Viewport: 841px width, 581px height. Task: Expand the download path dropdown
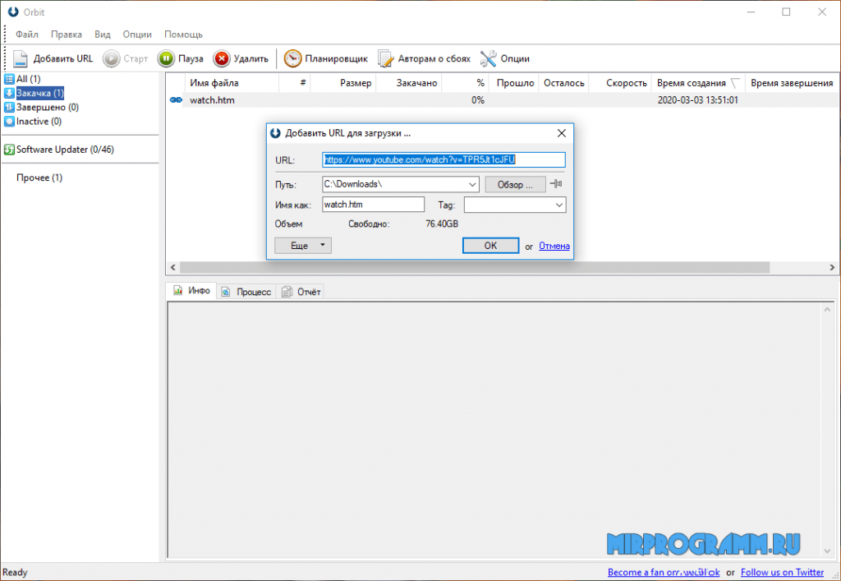click(471, 184)
